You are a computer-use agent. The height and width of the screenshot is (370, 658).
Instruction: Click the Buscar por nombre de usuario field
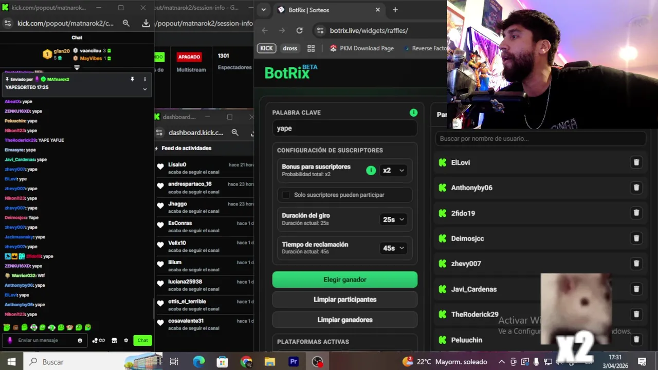[x=540, y=139]
